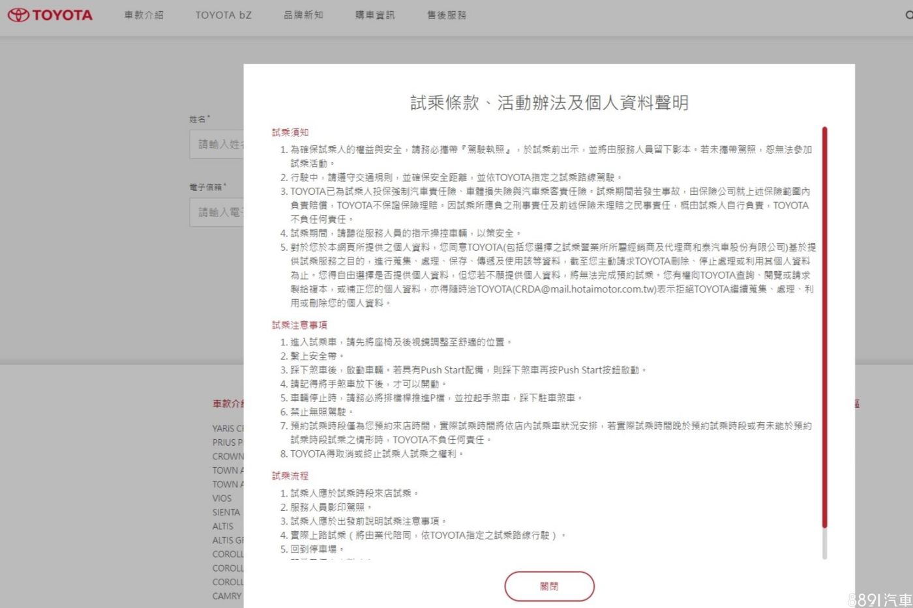Click the ALTIS GR footer link
913x608 pixels.
[228, 540]
